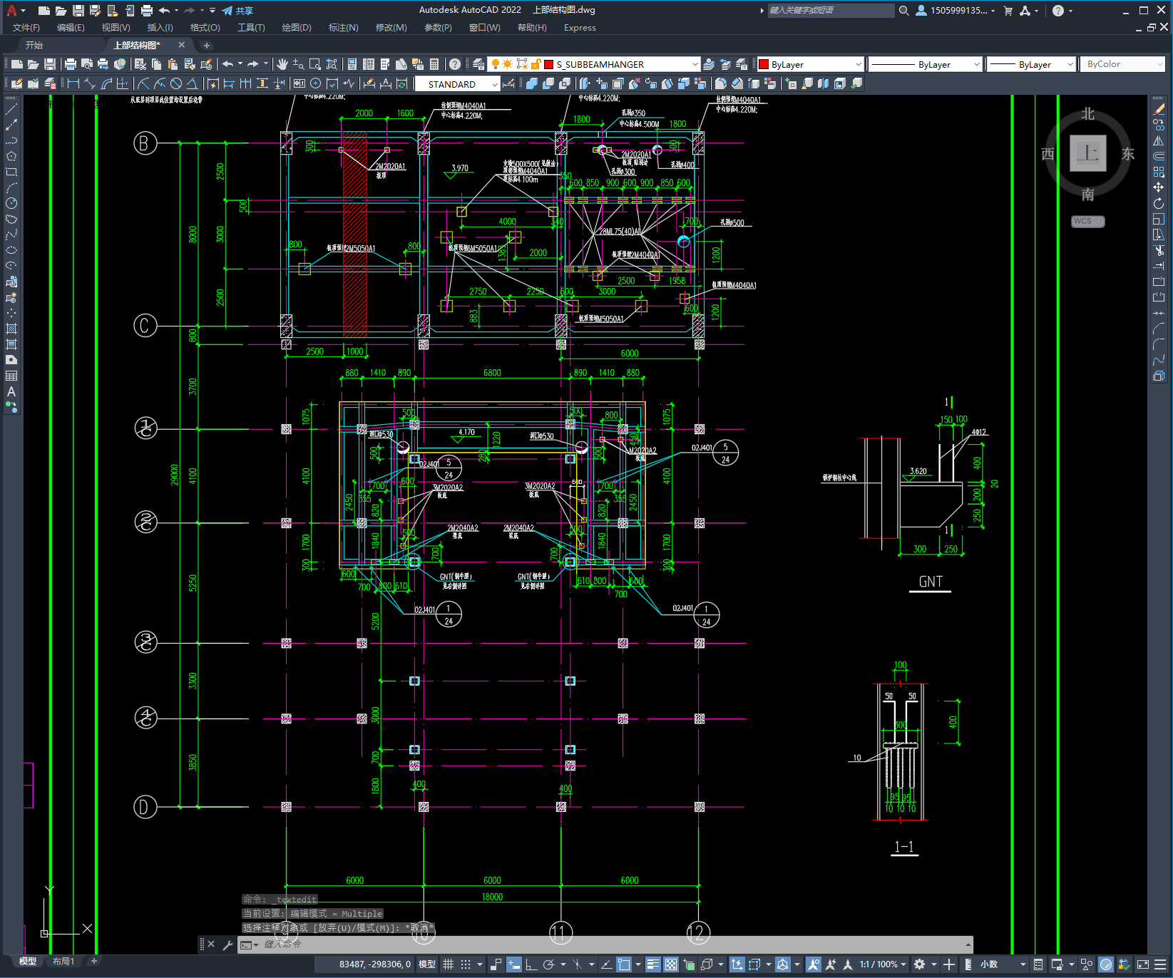Viewport: 1173px width, 978px height.
Task: Toggle polar tracking in status bar
Action: pyautogui.click(x=548, y=964)
